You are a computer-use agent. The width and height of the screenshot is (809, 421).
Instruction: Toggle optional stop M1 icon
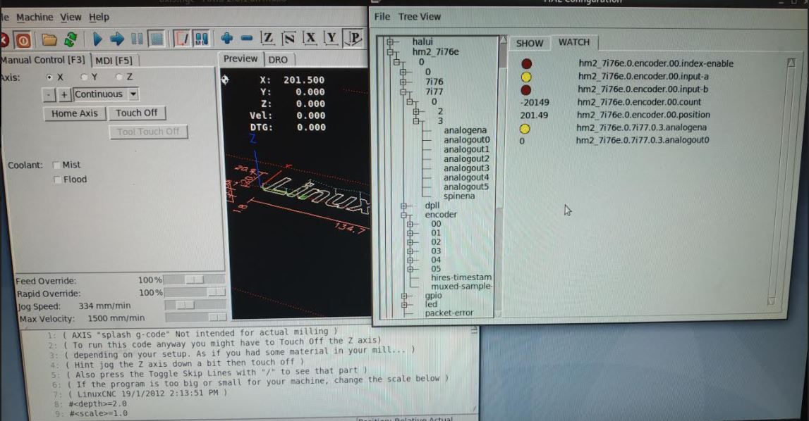201,39
